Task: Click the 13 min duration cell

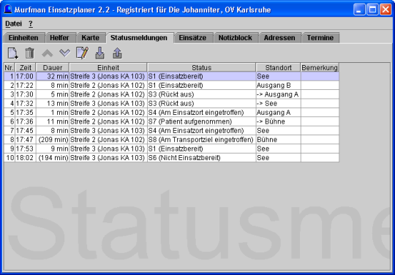Action: pyautogui.click(x=53, y=104)
